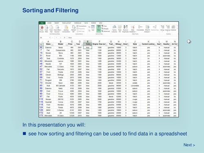
Task: Open the Sort dialog icon
Action: pos(93,28)
